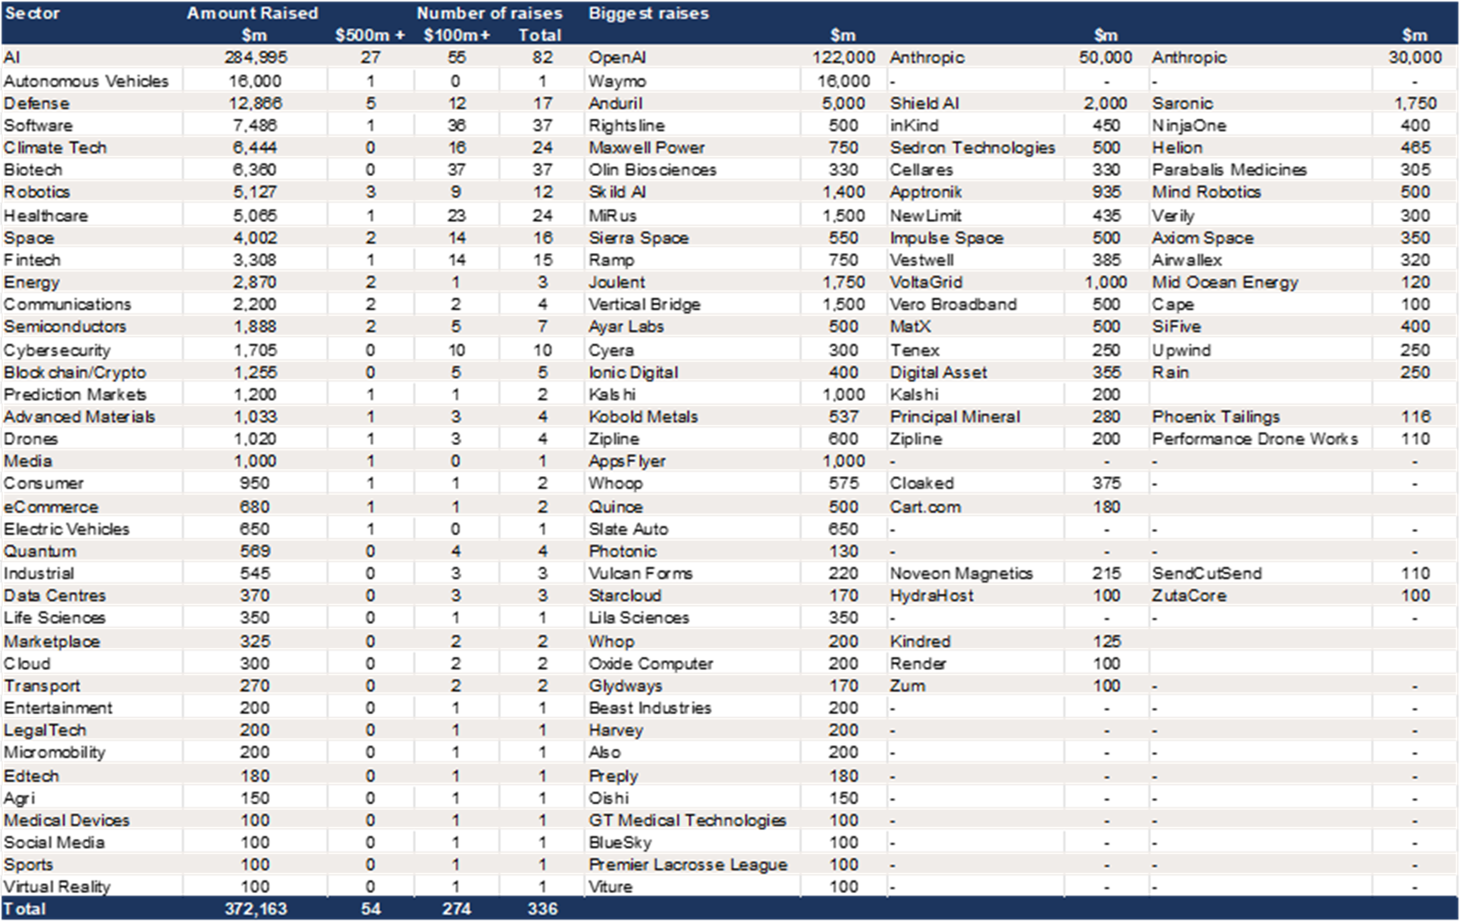The image size is (1460, 921).
Task: Click the Helion cell
Action: pos(1177,147)
